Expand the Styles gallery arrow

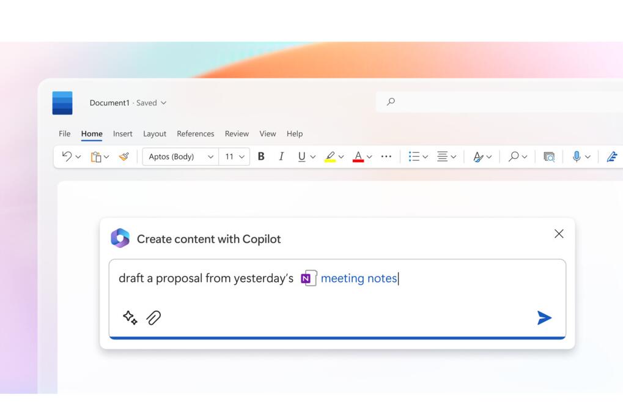489,157
